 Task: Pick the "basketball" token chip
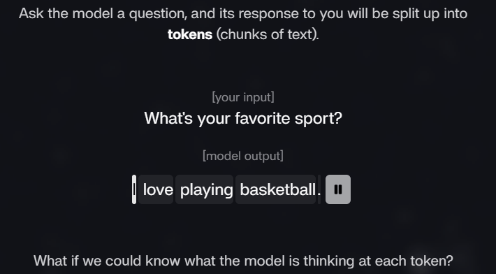[x=275, y=189]
